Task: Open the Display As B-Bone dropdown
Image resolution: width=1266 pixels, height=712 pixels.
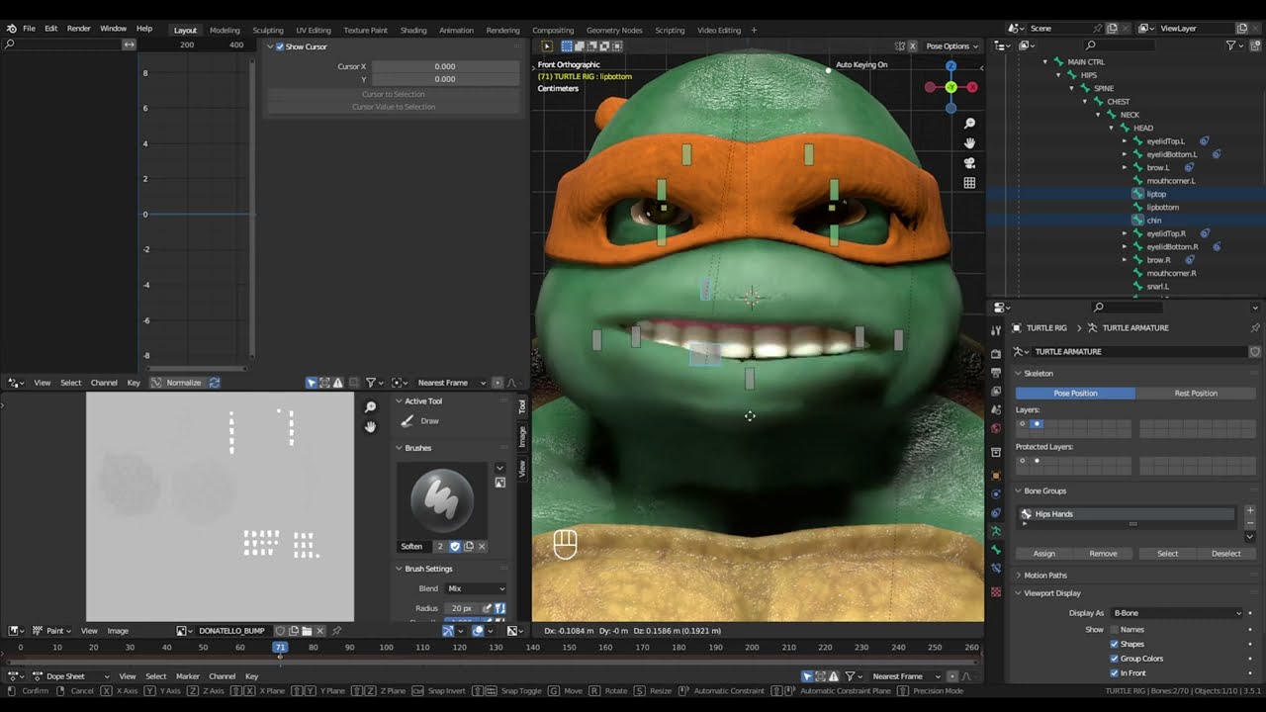Action: pos(1176,613)
